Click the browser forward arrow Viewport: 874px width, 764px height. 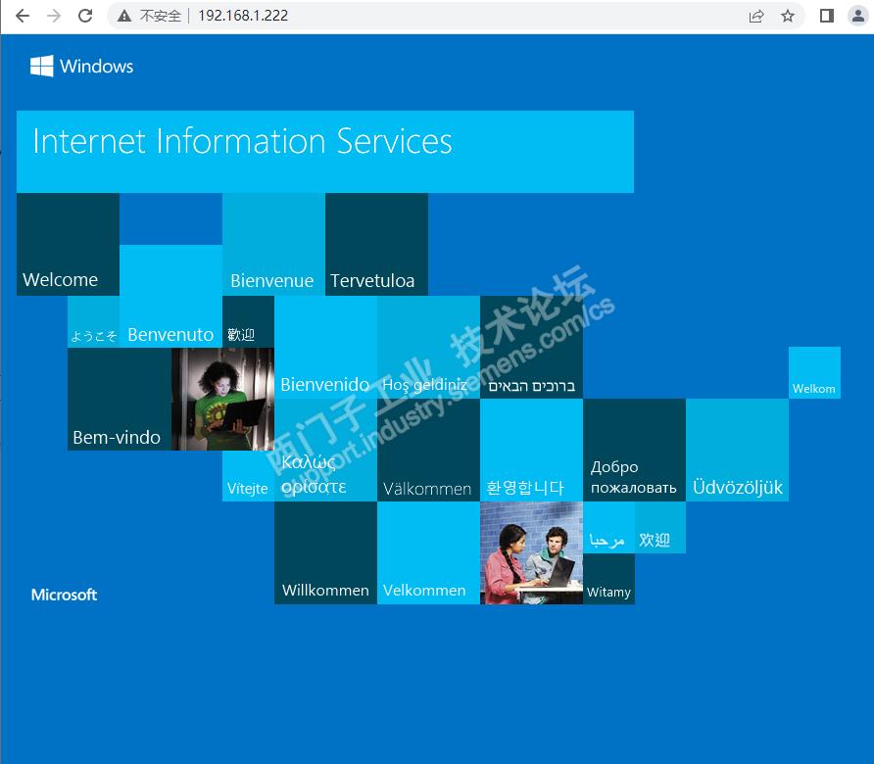pos(54,16)
